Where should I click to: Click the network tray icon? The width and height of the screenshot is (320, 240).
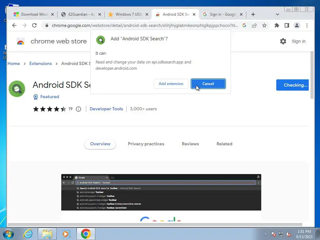click(281, 234)
